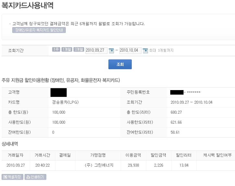Screen dimensions: 235x186
Task: Click the 가맹점명 column header
Action: 98,155
